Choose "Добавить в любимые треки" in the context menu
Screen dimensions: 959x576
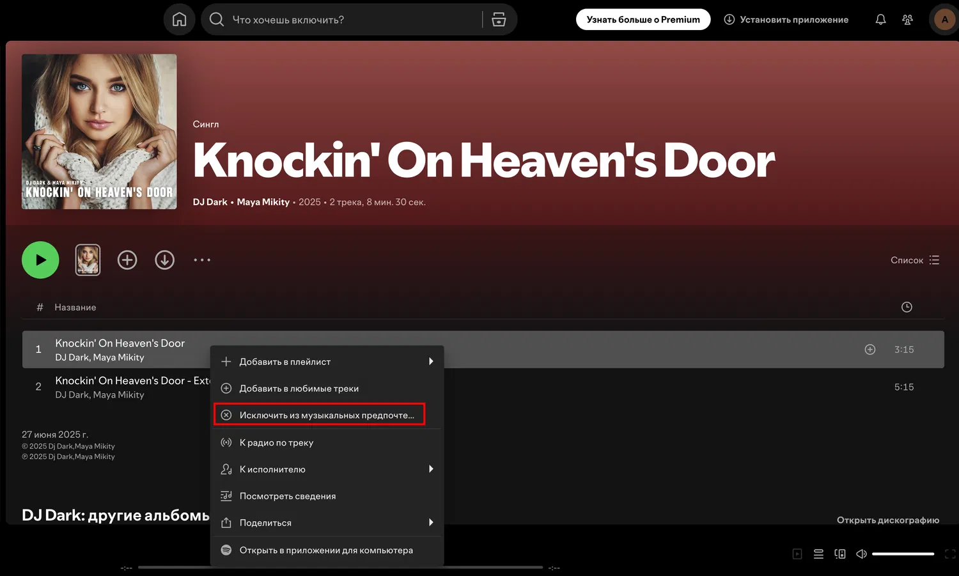click(327, 389)
